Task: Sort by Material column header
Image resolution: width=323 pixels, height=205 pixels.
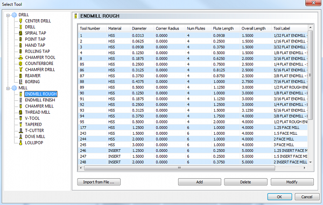Action: [x=118, y=28]
